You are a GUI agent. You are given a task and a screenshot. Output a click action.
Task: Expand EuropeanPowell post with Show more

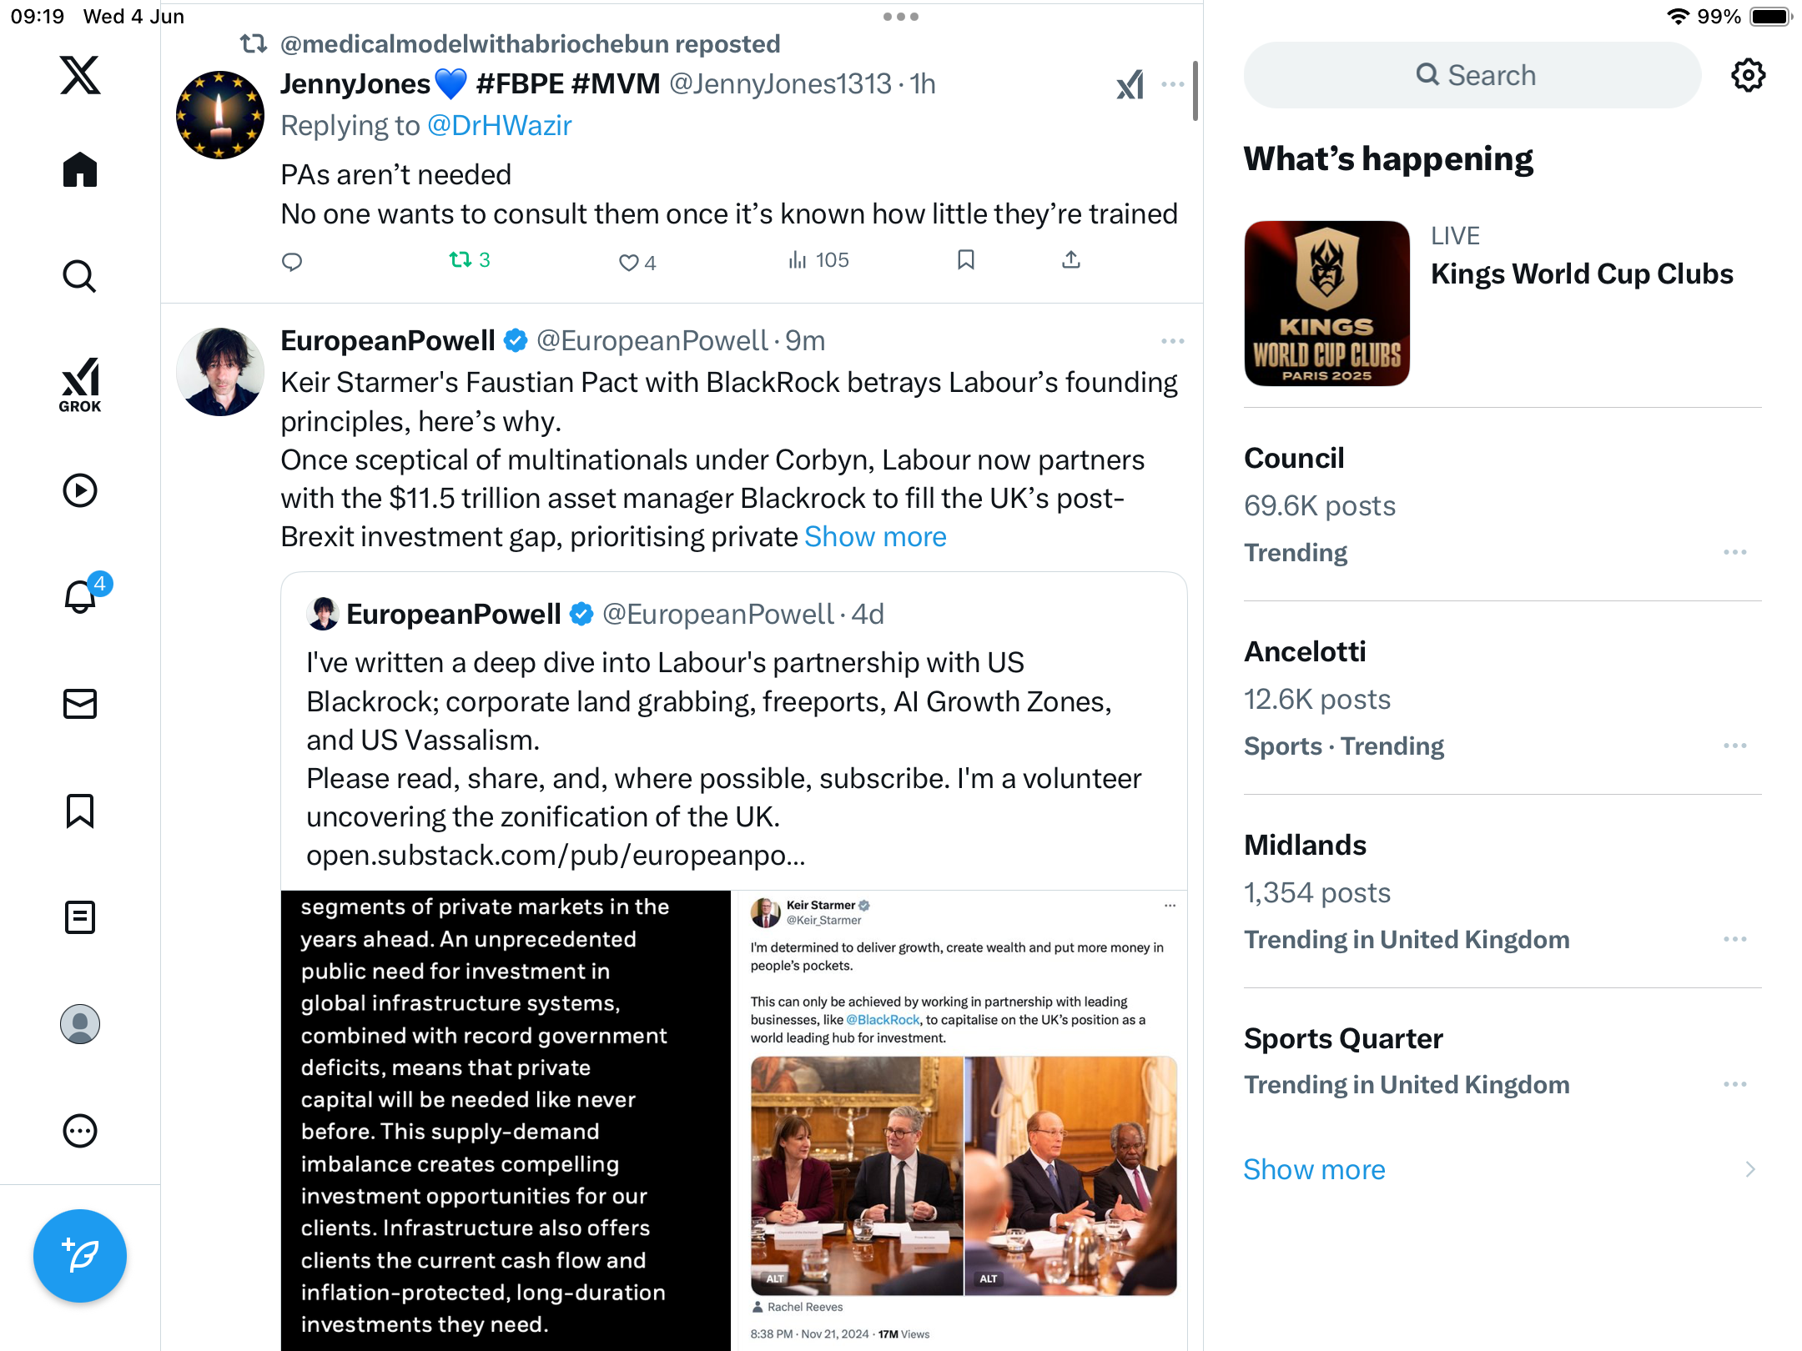point(875,536)
